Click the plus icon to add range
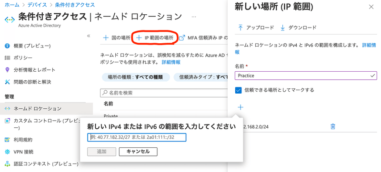The width and height of the screenshot is (381, 172). coord(241,107)
